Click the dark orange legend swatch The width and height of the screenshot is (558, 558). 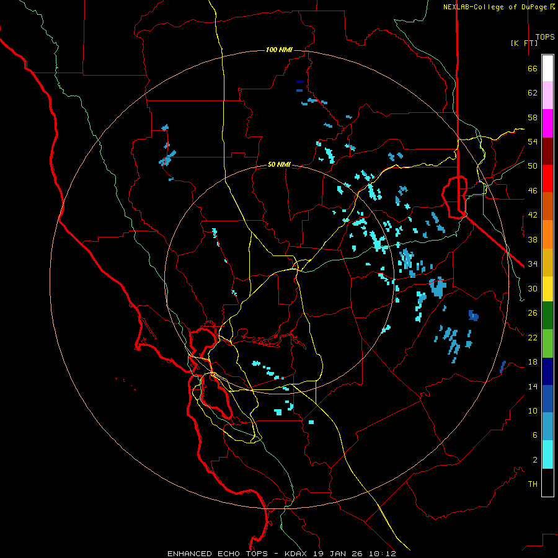[547, 206]
